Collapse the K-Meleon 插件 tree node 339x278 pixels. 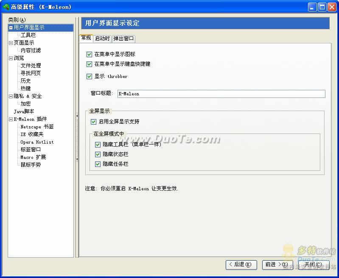pyautogui.click(x=11, y=119)
